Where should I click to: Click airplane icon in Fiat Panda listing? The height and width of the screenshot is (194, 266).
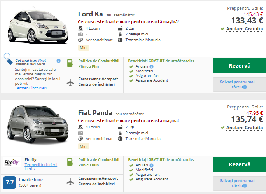coord(70,181)
